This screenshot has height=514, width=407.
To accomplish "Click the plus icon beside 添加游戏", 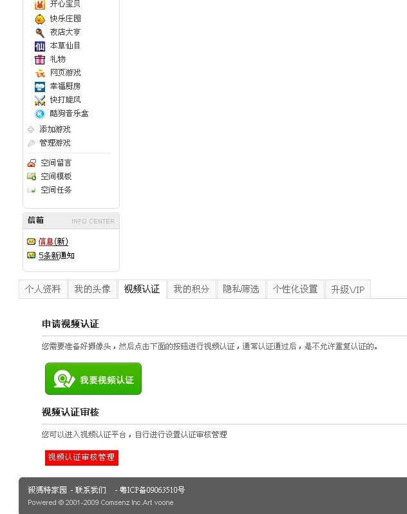I will pos(31,129).
